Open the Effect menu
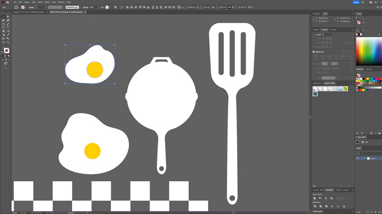The height and width of the screenshot is (214, 382). pos(47,2)
